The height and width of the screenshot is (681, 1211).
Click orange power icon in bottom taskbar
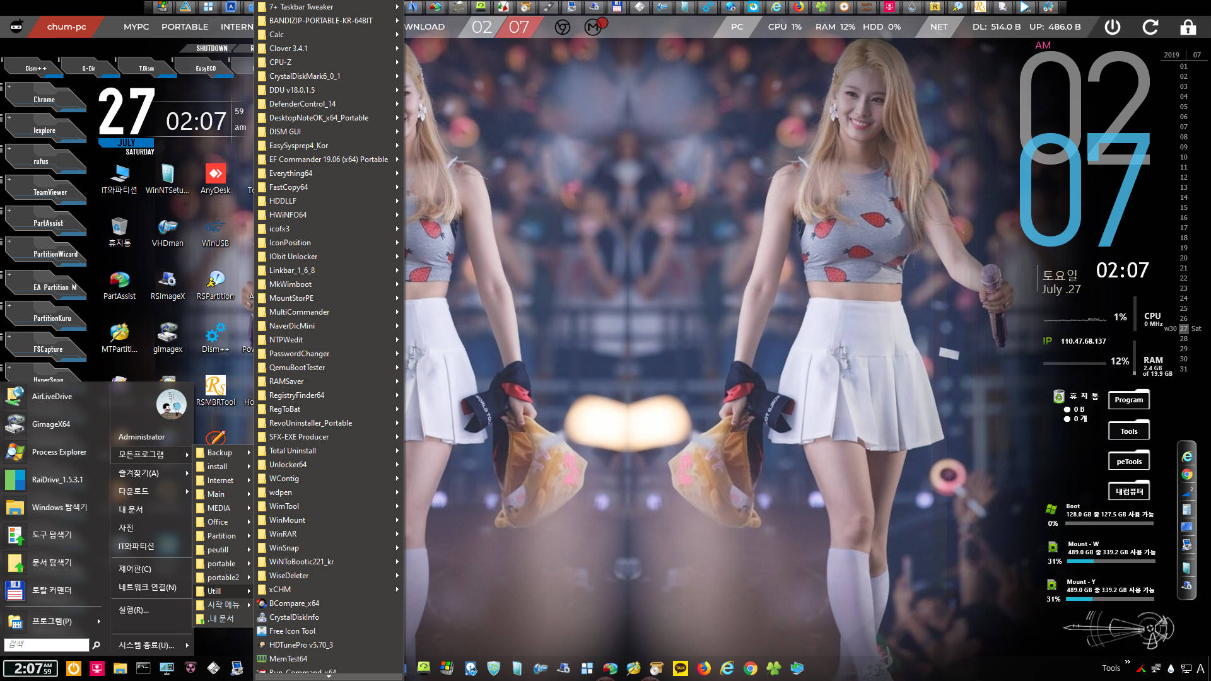[74, 668]
